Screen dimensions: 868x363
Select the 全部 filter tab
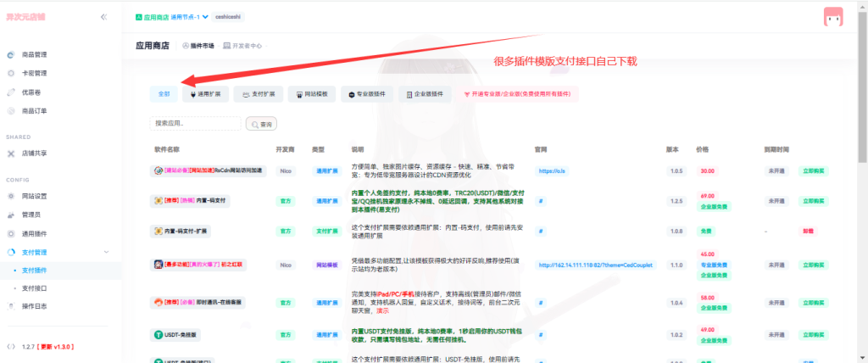point(164,94)
